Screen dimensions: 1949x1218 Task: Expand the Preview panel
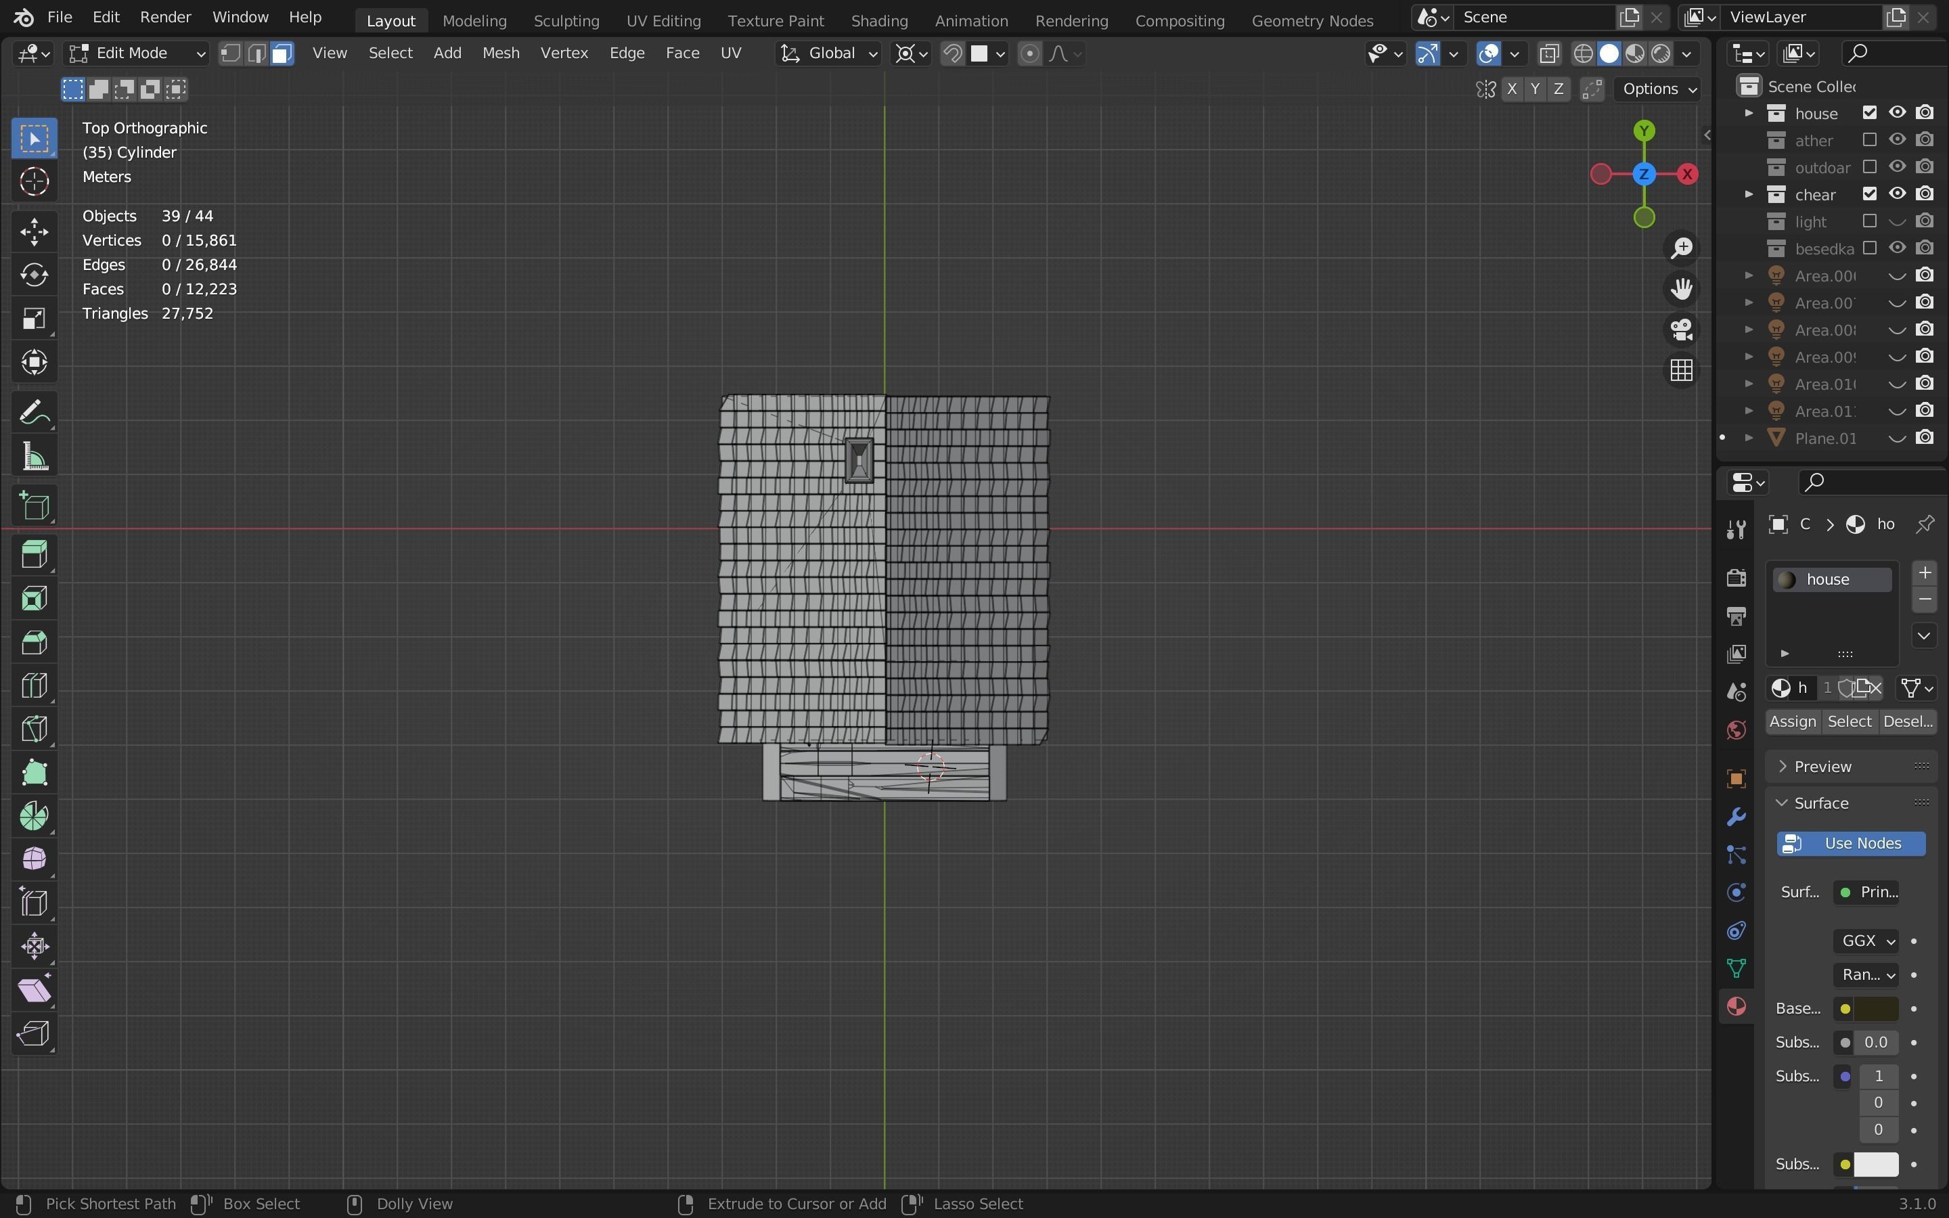coord(1822,766)
